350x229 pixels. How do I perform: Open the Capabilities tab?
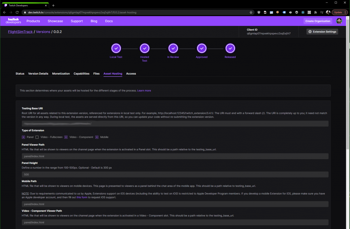click(x=81, y=74)
